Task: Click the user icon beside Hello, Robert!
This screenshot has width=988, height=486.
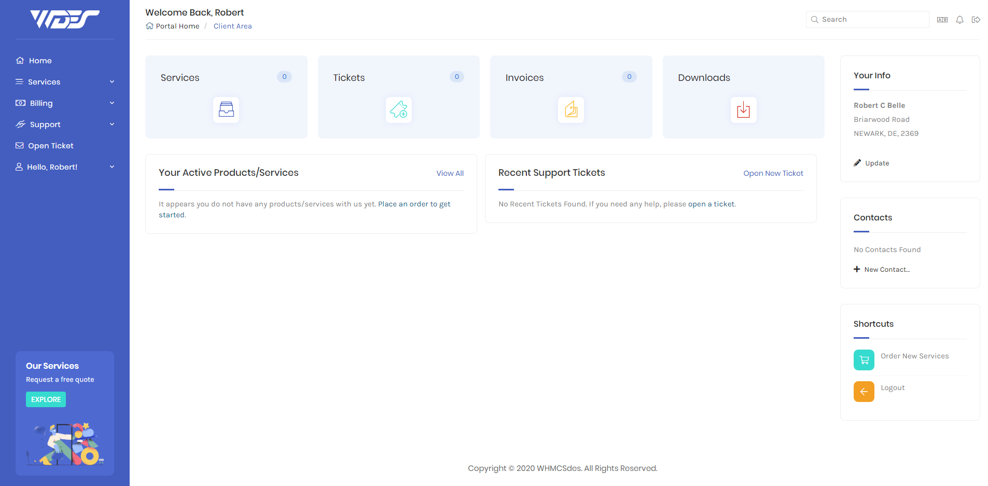Action: tap(19, 167)
